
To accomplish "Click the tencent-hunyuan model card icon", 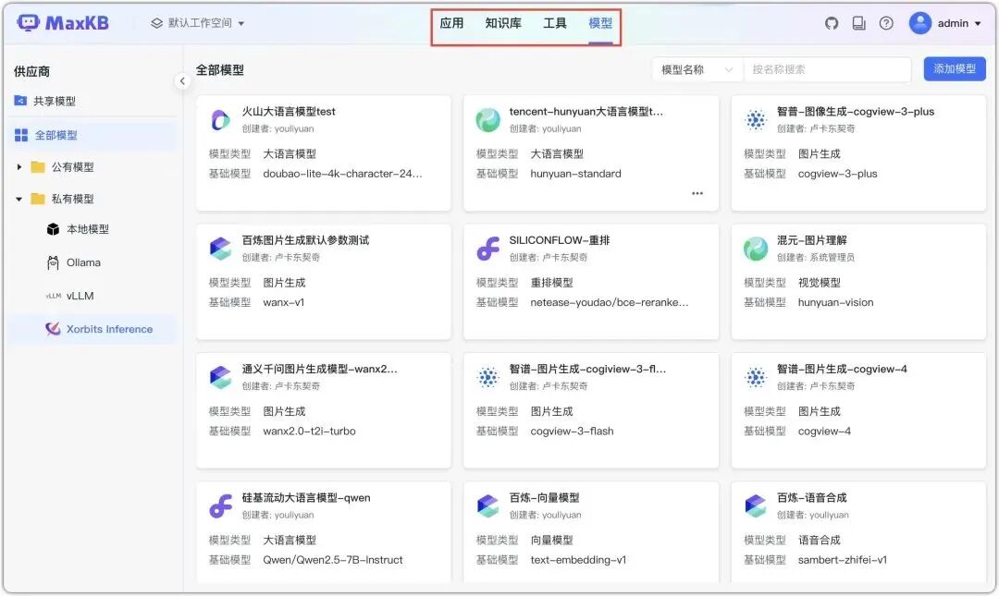I will point(488,119).
